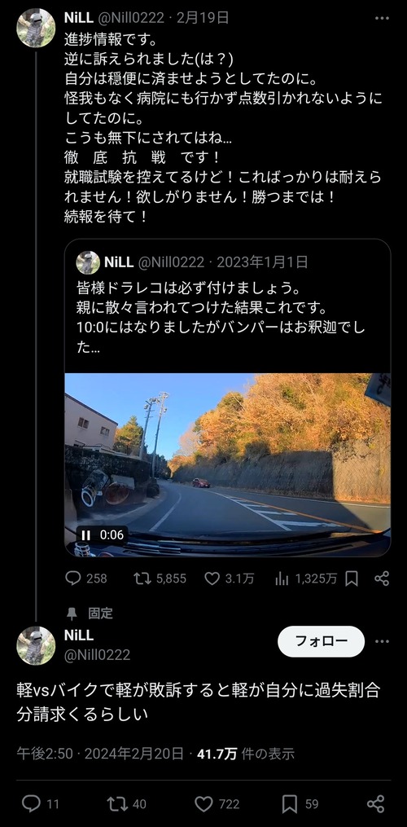The image size is (407, 827).
Task: Open the @Nill0222 handle under bottom NiLL
Action: click(x=97, y=655)
